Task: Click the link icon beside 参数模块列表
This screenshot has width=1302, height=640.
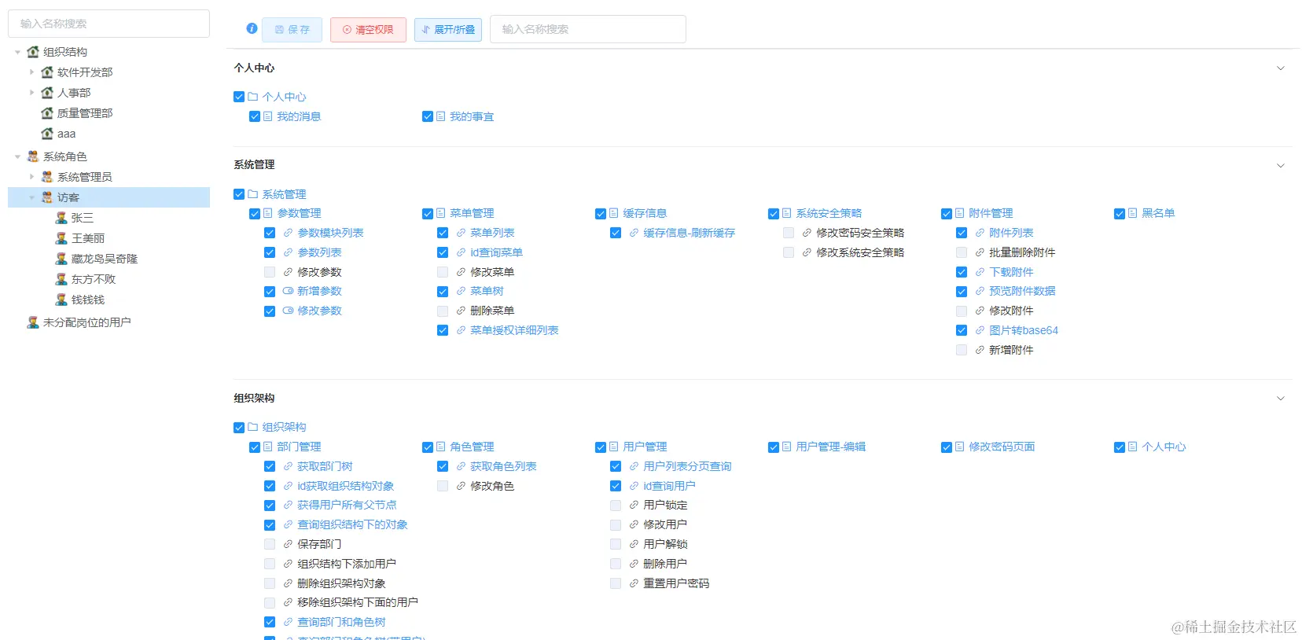Action: click(288, 233)
